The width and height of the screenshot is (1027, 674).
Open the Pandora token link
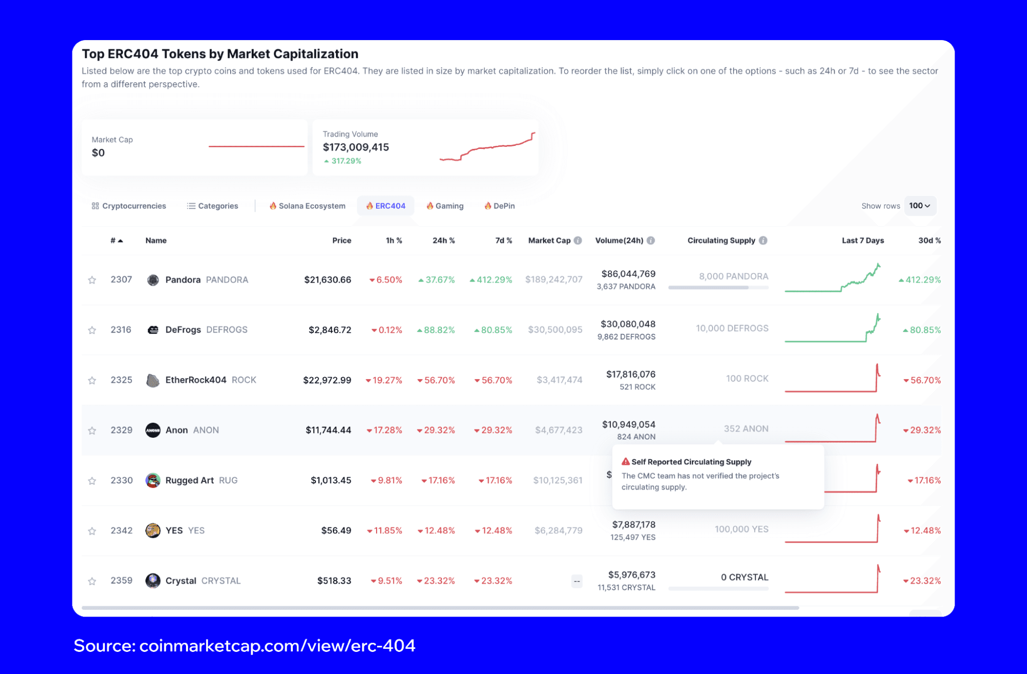click(183, 280)
